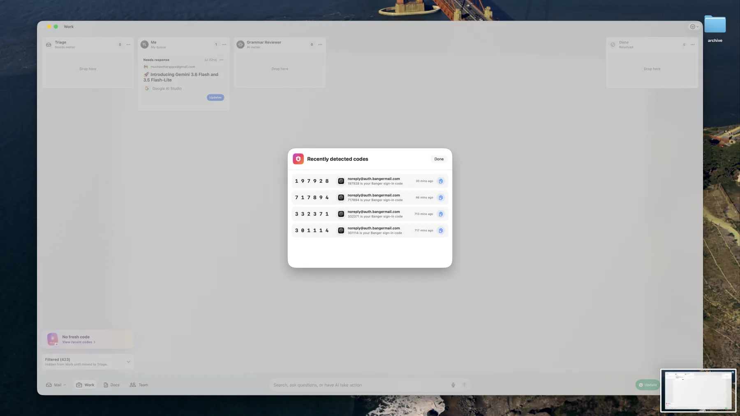Screen dimensions: 740x416
Task: Click sender icon in the 301114 row
Action: 341,230
